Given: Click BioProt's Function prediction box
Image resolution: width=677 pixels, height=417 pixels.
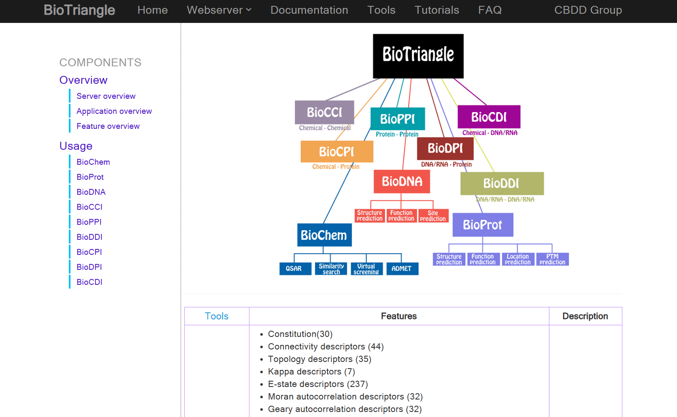Looking at the screenshot, I should pyautogui.click(x=483, y=259).
